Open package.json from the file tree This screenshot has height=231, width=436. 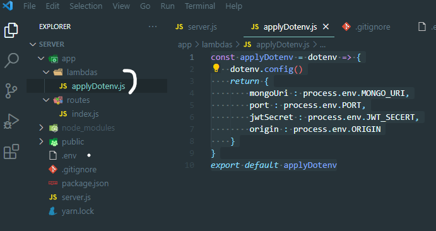click(85, 184)
